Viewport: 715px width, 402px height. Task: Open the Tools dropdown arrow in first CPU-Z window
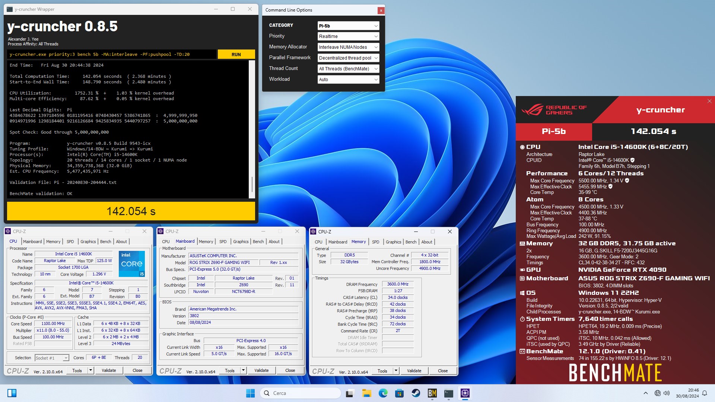click(x=90, y=370)
